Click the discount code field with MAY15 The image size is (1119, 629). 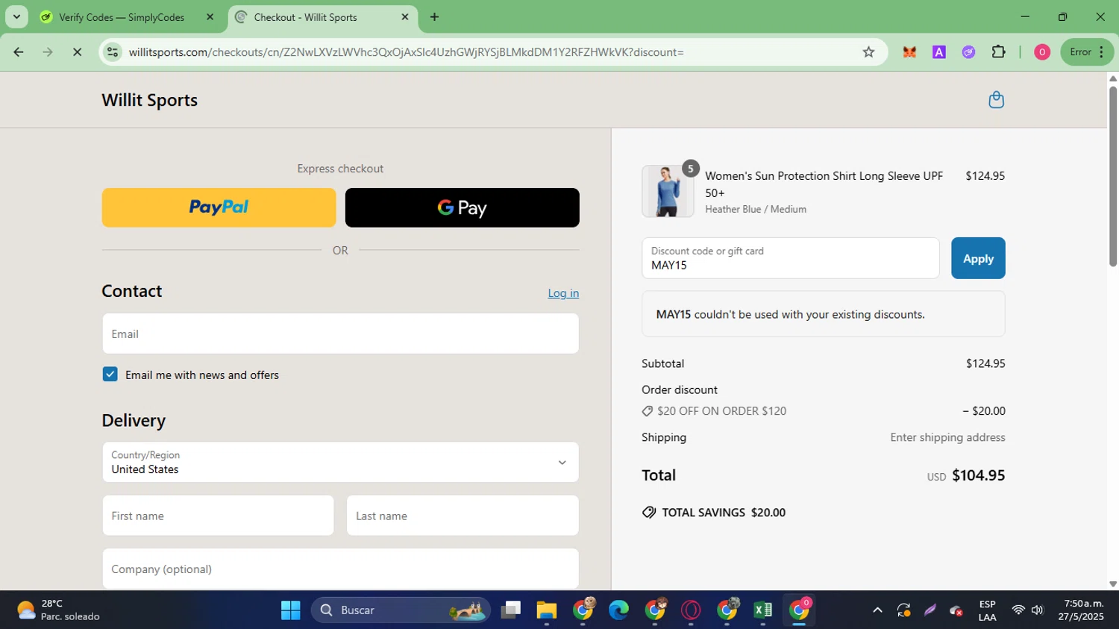pyautogui.click(x=790, y=258)
